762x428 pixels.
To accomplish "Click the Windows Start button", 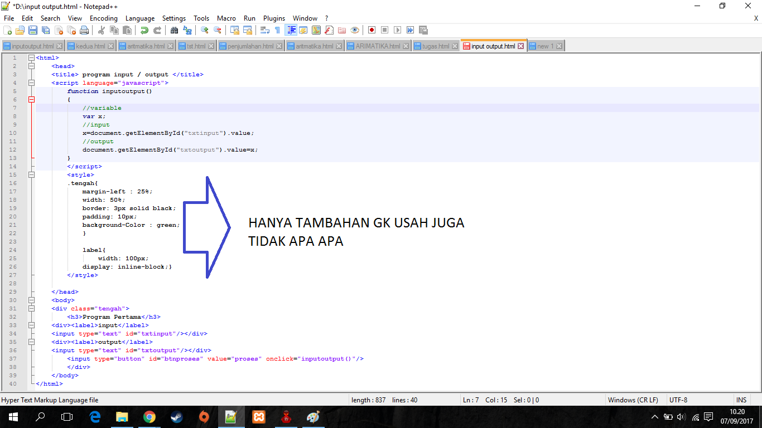I will tap(13, 416).
